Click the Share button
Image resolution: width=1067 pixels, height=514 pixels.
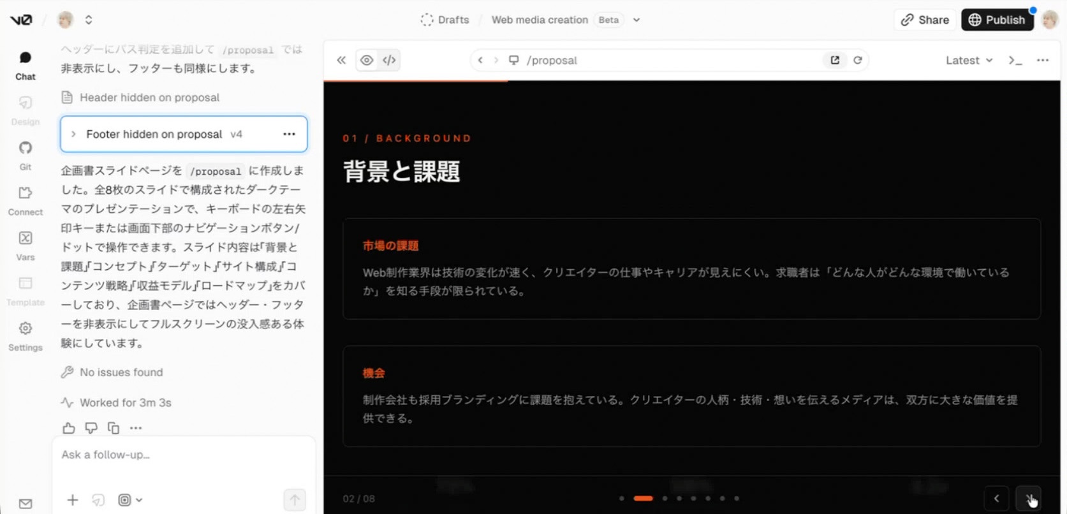(x=925, y=20)
